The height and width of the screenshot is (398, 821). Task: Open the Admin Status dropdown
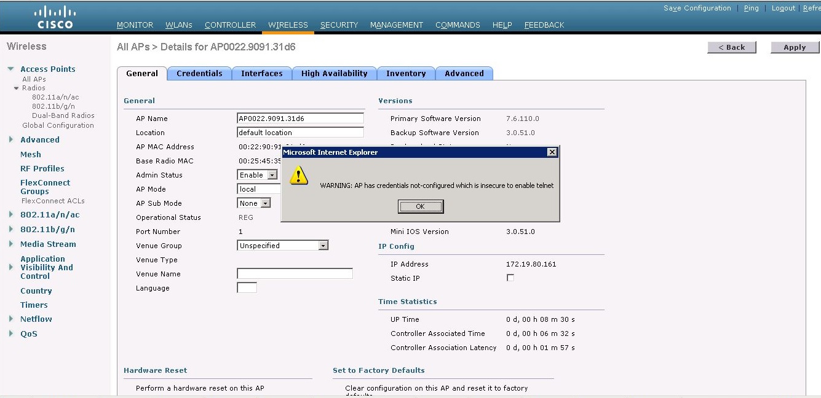click(272, 175)
